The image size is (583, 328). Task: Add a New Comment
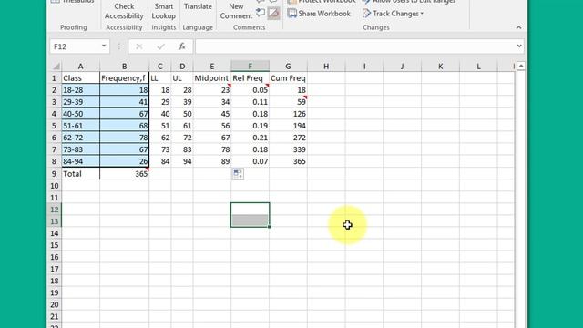[x=236, y=11]
